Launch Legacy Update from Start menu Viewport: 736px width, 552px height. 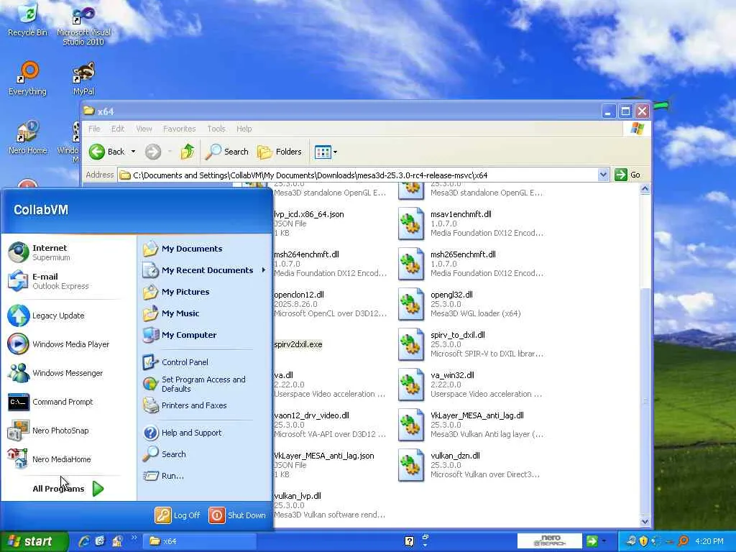(x=68, y=316)
